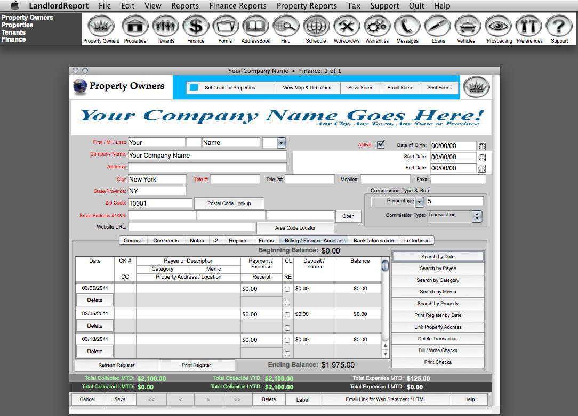
Task: Select Tenants in the left sidebar list
Action: coord(14,32)
